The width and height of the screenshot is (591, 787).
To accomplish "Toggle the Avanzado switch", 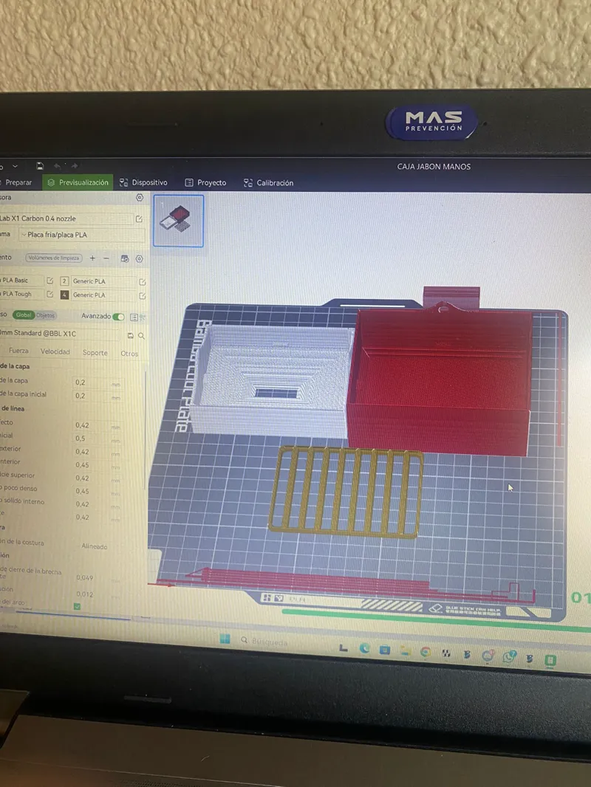I will click(x=118, y=317).
